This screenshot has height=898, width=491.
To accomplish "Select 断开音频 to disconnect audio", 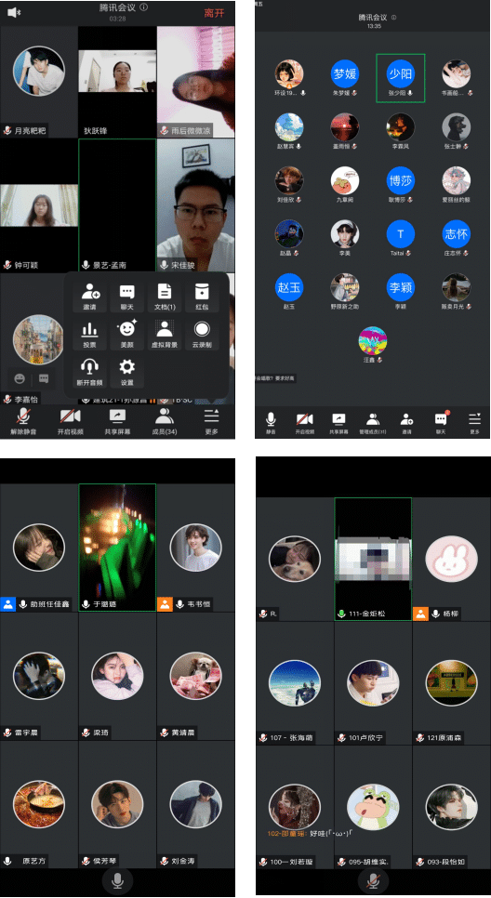I will click(x=89, y=372).
